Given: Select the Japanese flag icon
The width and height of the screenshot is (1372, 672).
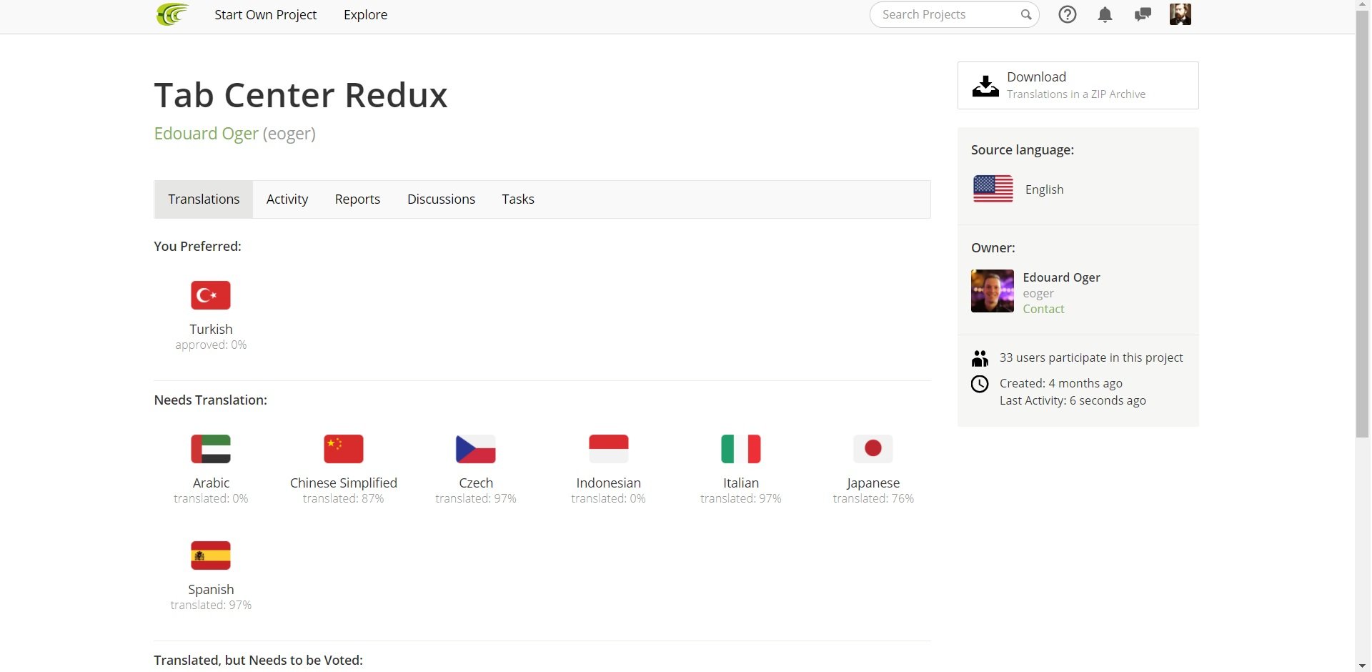Looking at the screenshot, I should (873, 449).
